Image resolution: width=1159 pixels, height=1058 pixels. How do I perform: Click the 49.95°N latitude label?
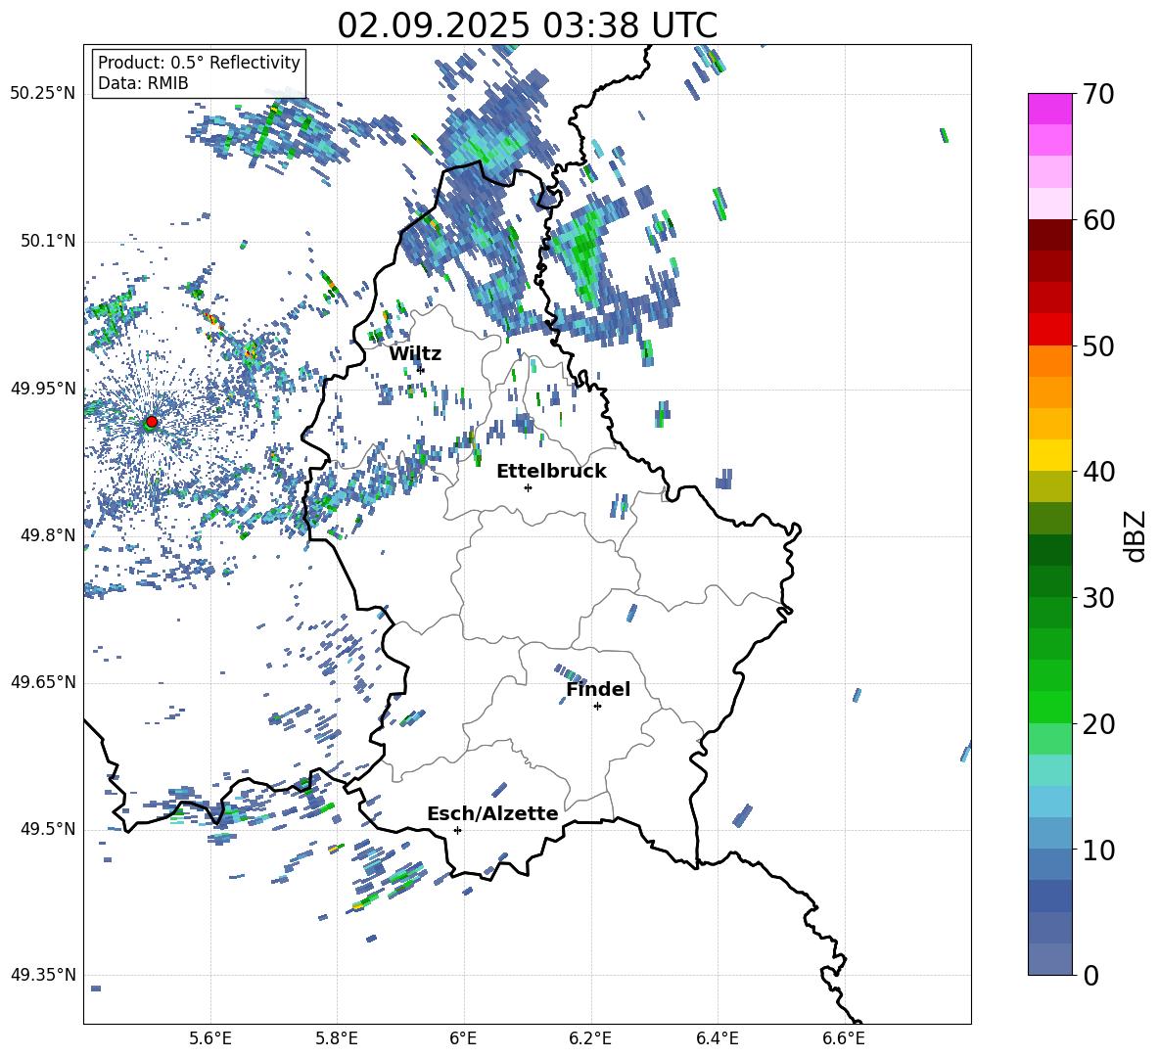click(x=43, y=389)
